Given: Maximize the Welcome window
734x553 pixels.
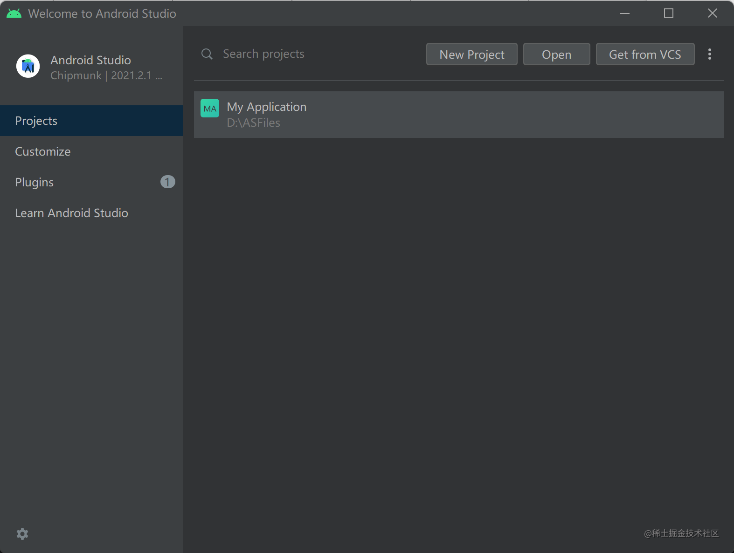Looking at the screenshot, I should [x=669, y=14].
